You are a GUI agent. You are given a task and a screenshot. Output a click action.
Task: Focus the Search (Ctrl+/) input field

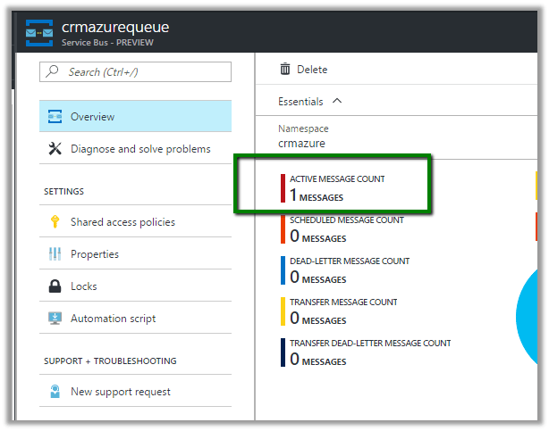pyautogui.click(x=135, y=71)
